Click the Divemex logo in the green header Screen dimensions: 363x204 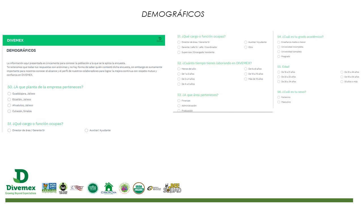click(x=160, y=40)
